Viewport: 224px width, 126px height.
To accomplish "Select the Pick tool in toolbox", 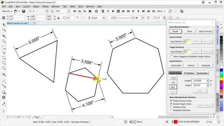I will pyautogui.click(x=4, y=24).
